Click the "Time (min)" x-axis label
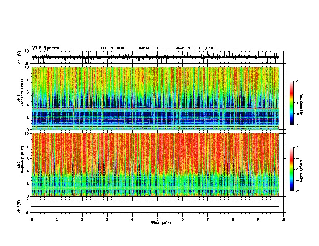The height and width of the screenshot is (246, 319). [x=161, y=223]
